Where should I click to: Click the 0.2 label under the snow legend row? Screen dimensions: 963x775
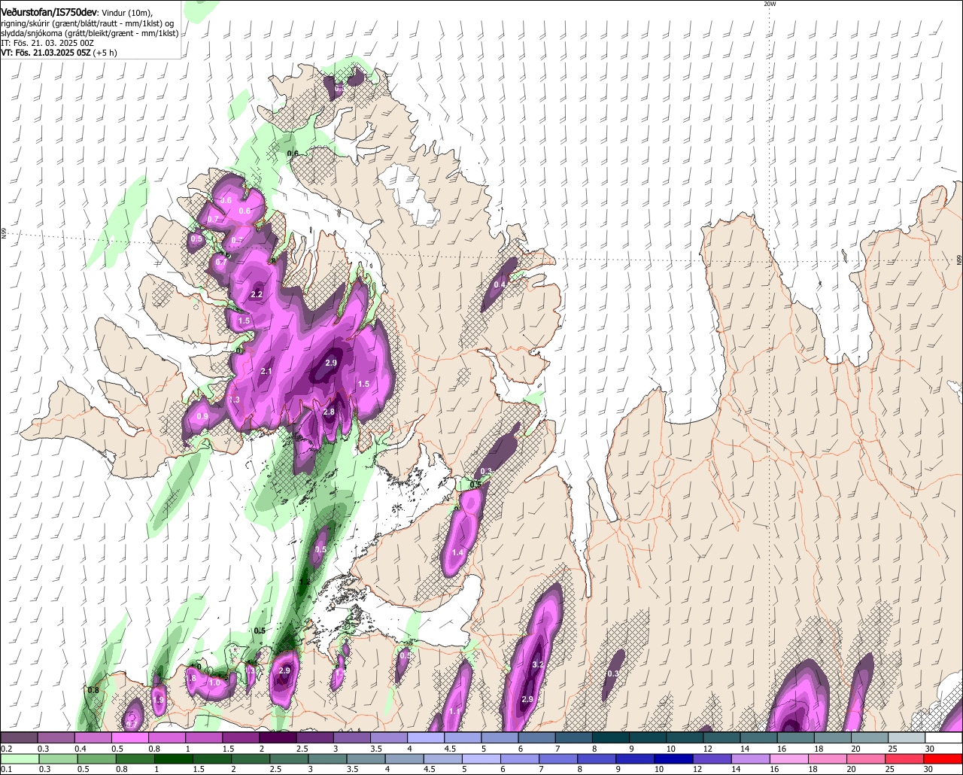point(6,749)
